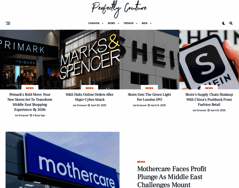This screenshot has height=188, width=239.
Task: Click the Primark storefront thumbnail
Action: coord(30,60)
